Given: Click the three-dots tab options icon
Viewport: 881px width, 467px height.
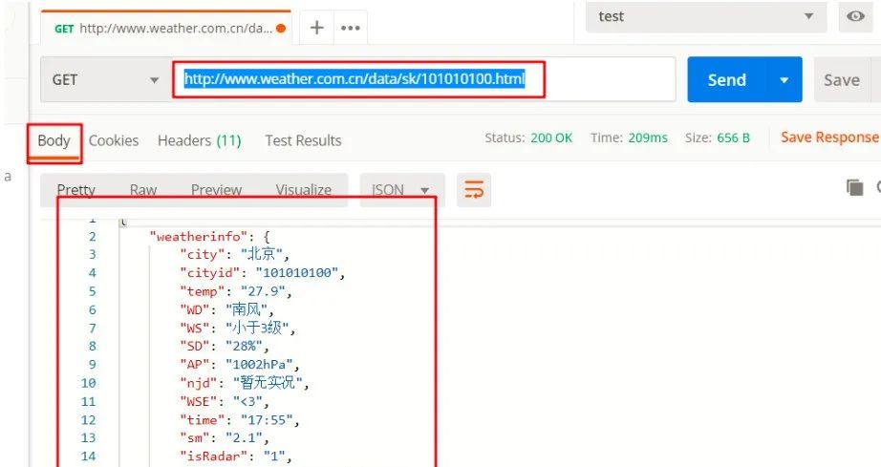Looking at the screenshot, I should coord(350,29).
